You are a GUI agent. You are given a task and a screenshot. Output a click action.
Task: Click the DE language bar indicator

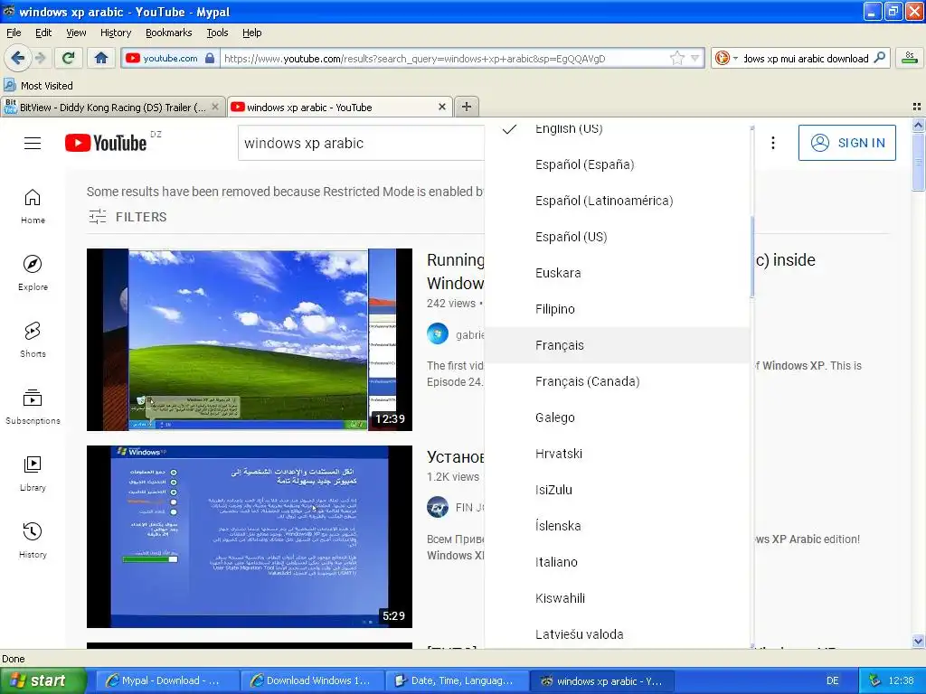coord(833,680)
